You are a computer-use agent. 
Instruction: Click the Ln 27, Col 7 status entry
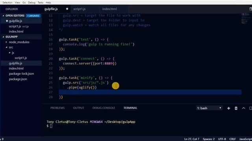click(x=192, y=139)
